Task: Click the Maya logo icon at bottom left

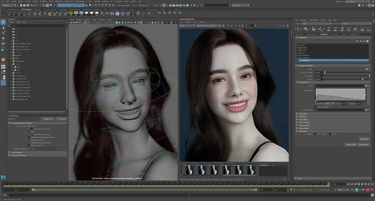Action: [x=3, y=177]
